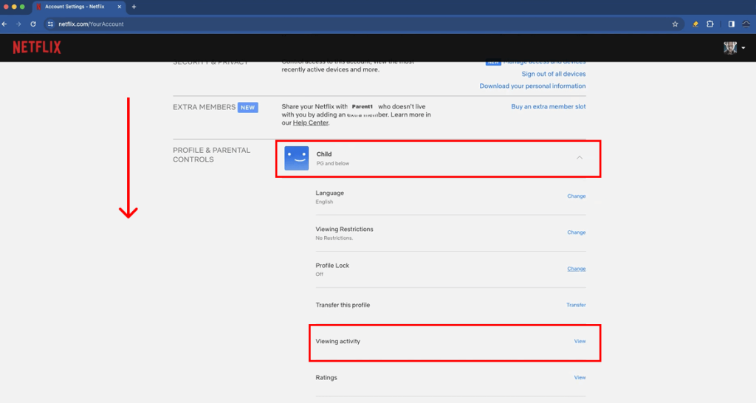The height and width of the screenshot is (403, 756).
Task: Click the NEW badge beside Extra Members
Action: click(248, 108)
